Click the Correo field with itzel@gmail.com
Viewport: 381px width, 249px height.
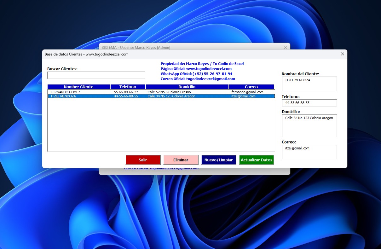click(309, 152)
